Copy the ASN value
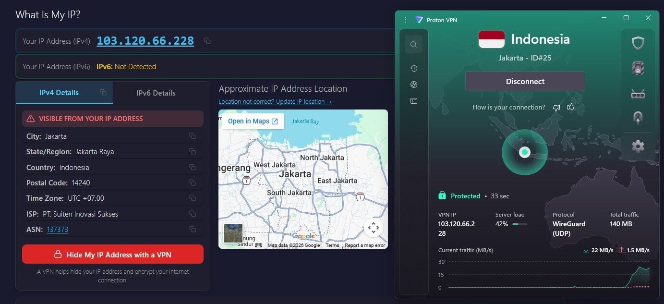Screen dimensions: 664x304 193,229
